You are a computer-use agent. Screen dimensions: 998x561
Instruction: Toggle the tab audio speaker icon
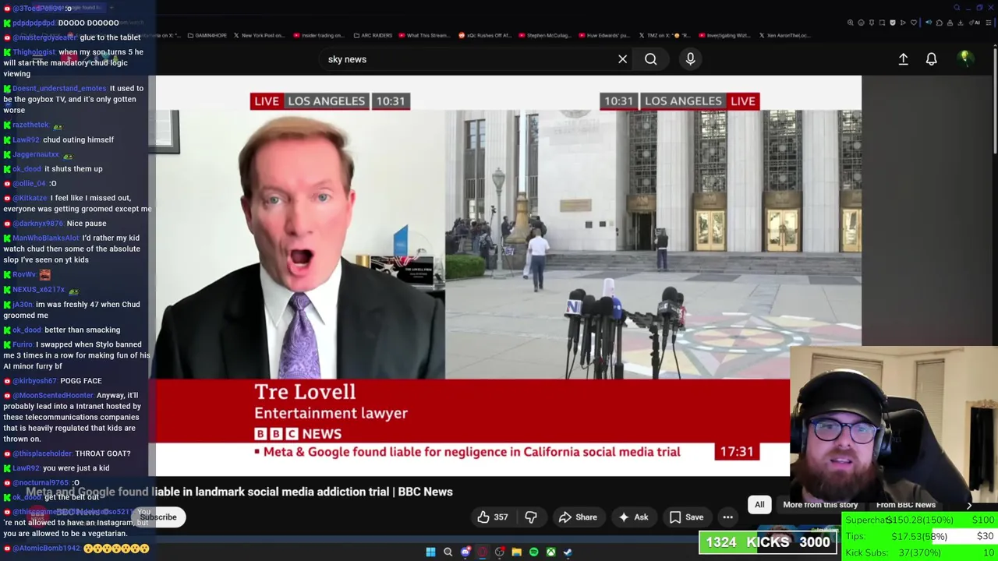(x=929, y=23)
